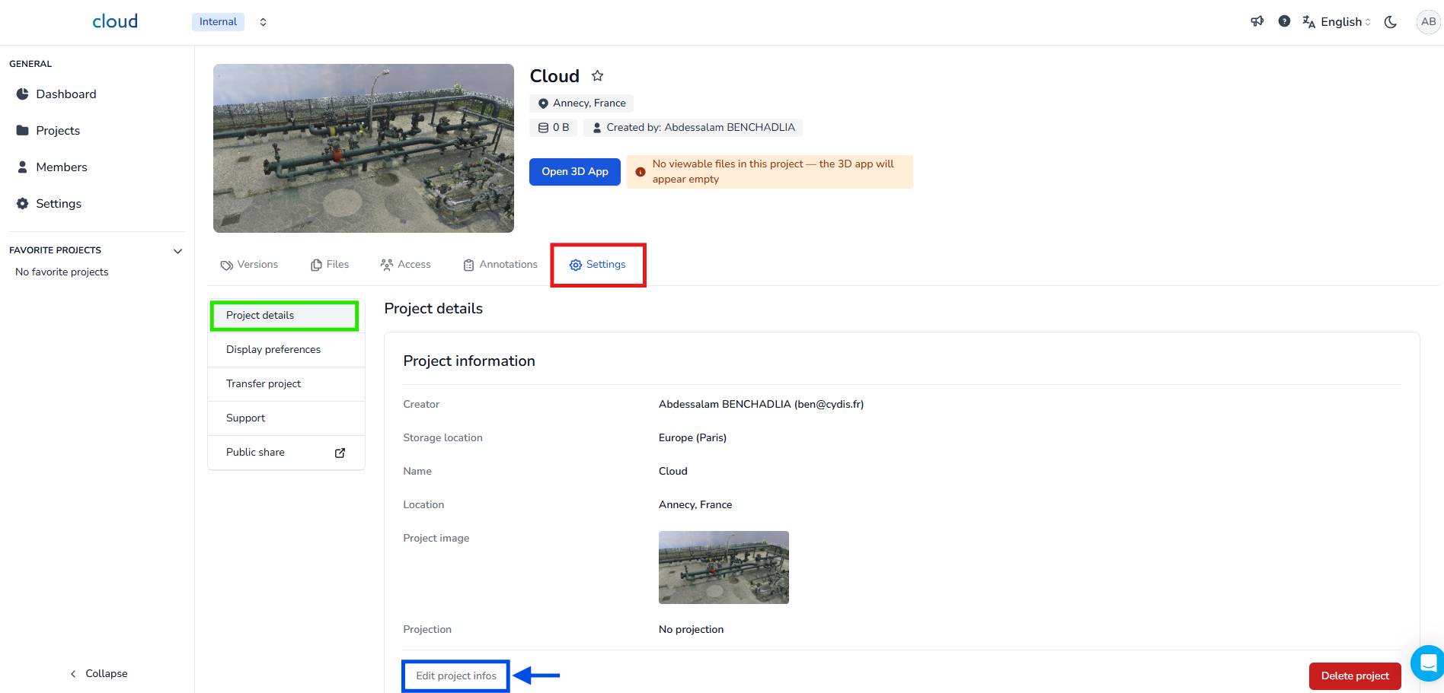Viewport: 1444px width, 693px height.
Task: Open the AB user avatar menu
Action: coord(1428,21)
